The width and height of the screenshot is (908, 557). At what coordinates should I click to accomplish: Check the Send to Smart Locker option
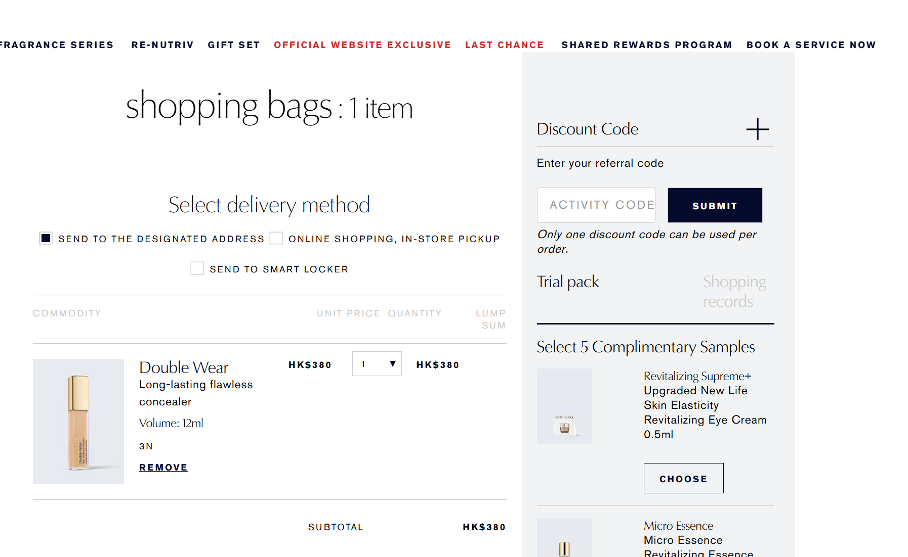pyautogui.click(x=197, y=268)
